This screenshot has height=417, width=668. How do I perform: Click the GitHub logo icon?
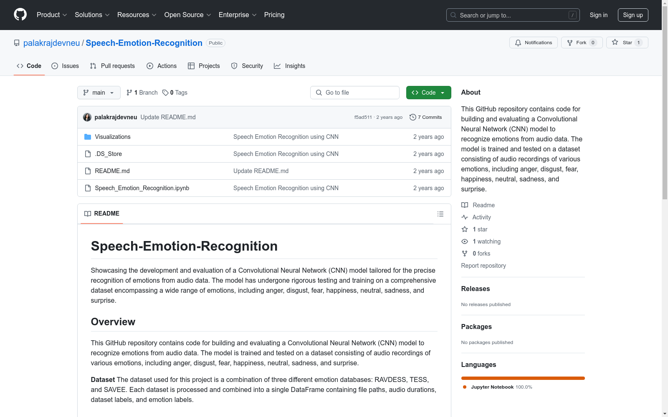(20, 15)
